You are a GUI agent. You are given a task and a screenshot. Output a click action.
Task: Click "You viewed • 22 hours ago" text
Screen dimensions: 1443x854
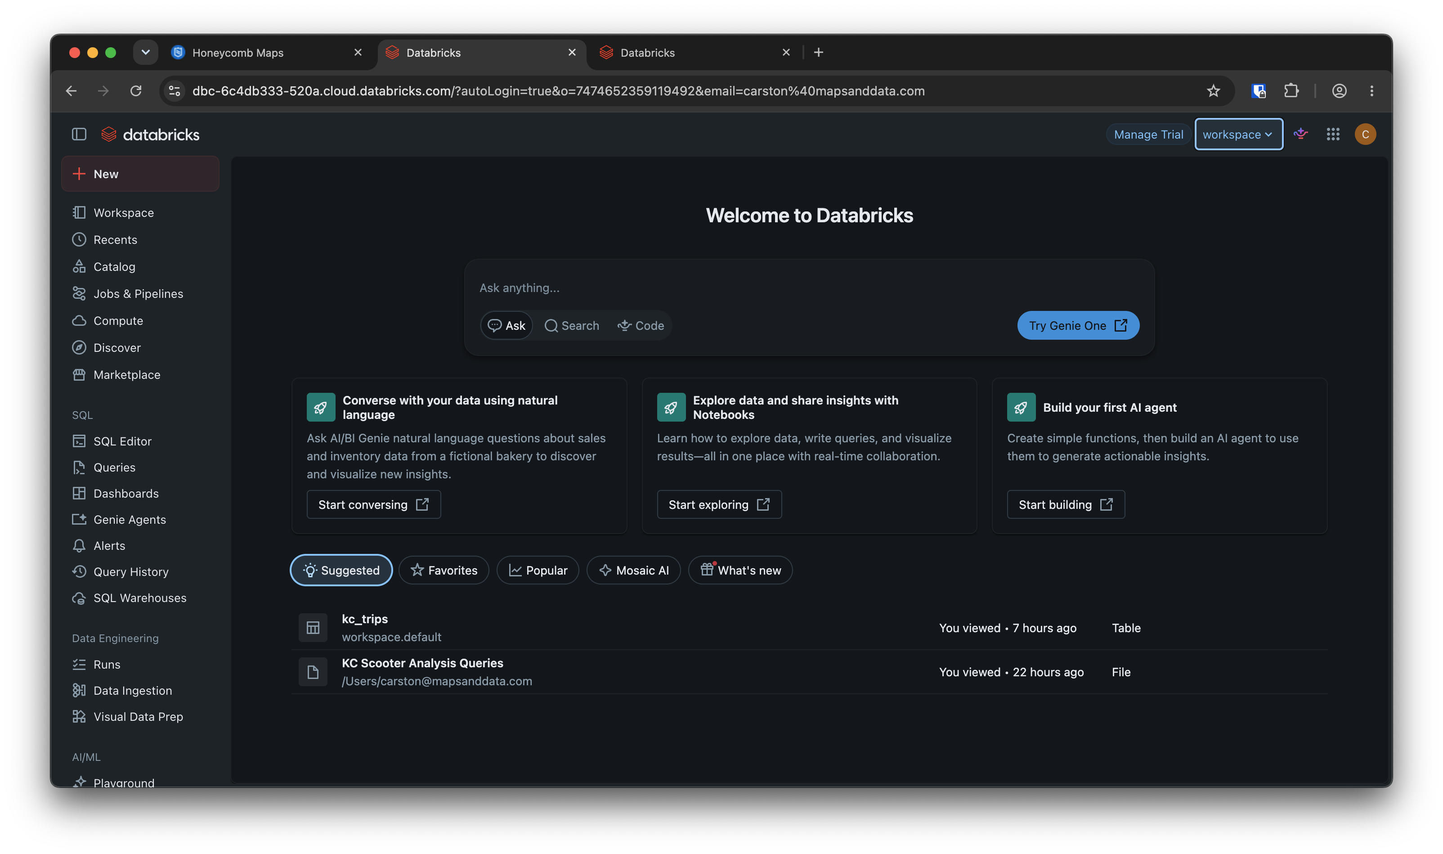[1011, 672]
